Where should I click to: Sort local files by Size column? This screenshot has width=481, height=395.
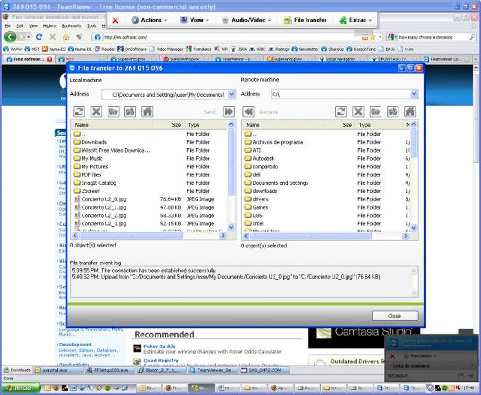pos(168,125)
